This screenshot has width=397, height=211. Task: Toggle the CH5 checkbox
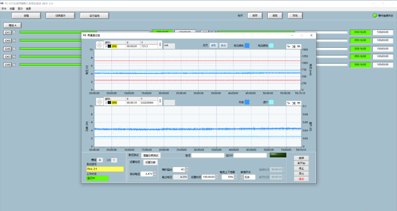coord(15,49)
